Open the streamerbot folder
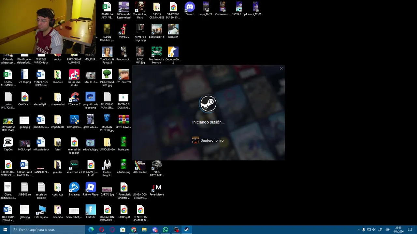The image size is (417, 234). [x=58, y=99]
